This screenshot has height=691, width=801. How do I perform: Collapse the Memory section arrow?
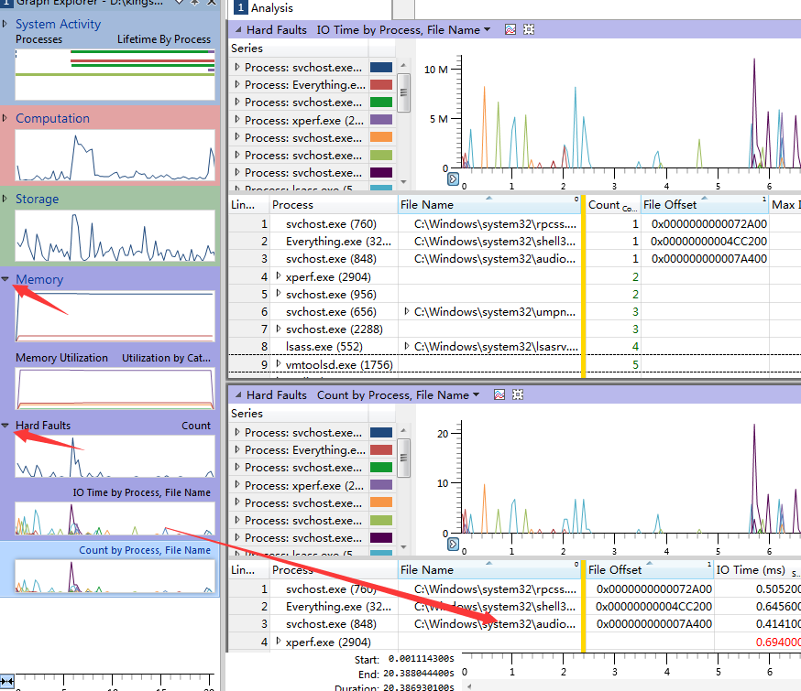click(5, 279)
